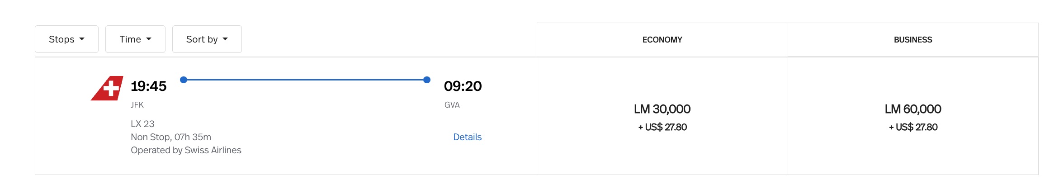1059x189 pixels.
Task: Click the blue flight route line
Action: [x=305, y=80]
